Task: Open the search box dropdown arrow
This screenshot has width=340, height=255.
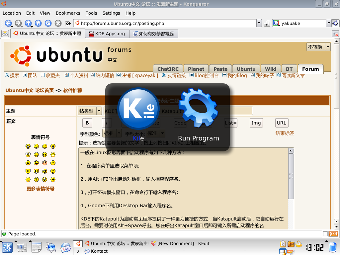Action: (x=329, y=23)
